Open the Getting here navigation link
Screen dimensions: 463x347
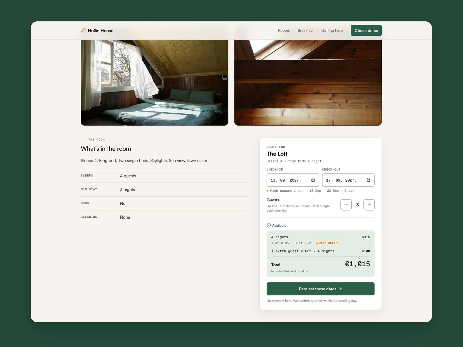point(332,30)
